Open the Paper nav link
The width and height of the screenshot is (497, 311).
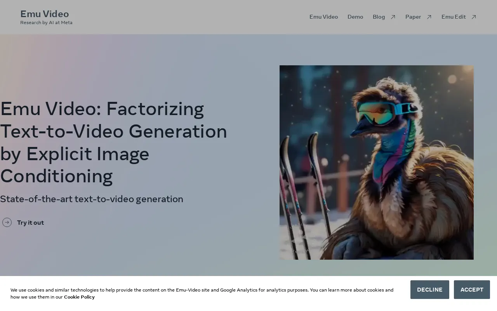pos(413,17)
